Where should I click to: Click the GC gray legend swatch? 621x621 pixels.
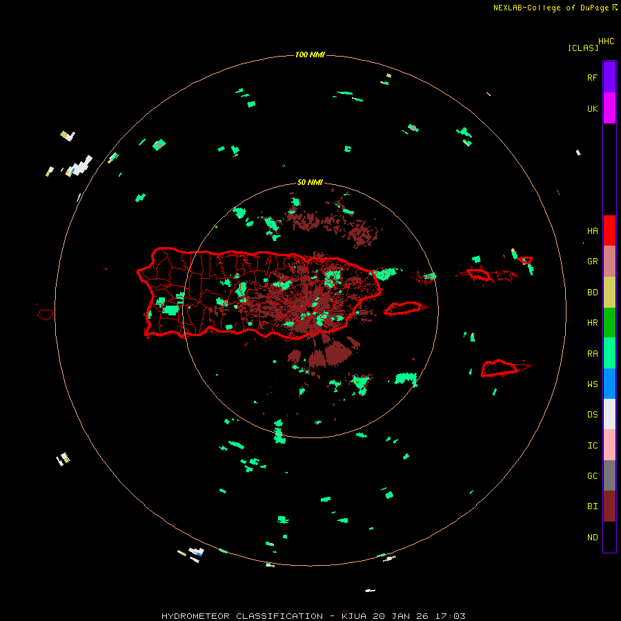coord(609,475)
